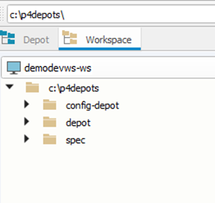Expand the config-depot folder
215x203 pixels.
coord(27,104)
